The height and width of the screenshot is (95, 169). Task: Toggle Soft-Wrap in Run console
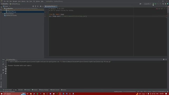[x=6, y=66]
